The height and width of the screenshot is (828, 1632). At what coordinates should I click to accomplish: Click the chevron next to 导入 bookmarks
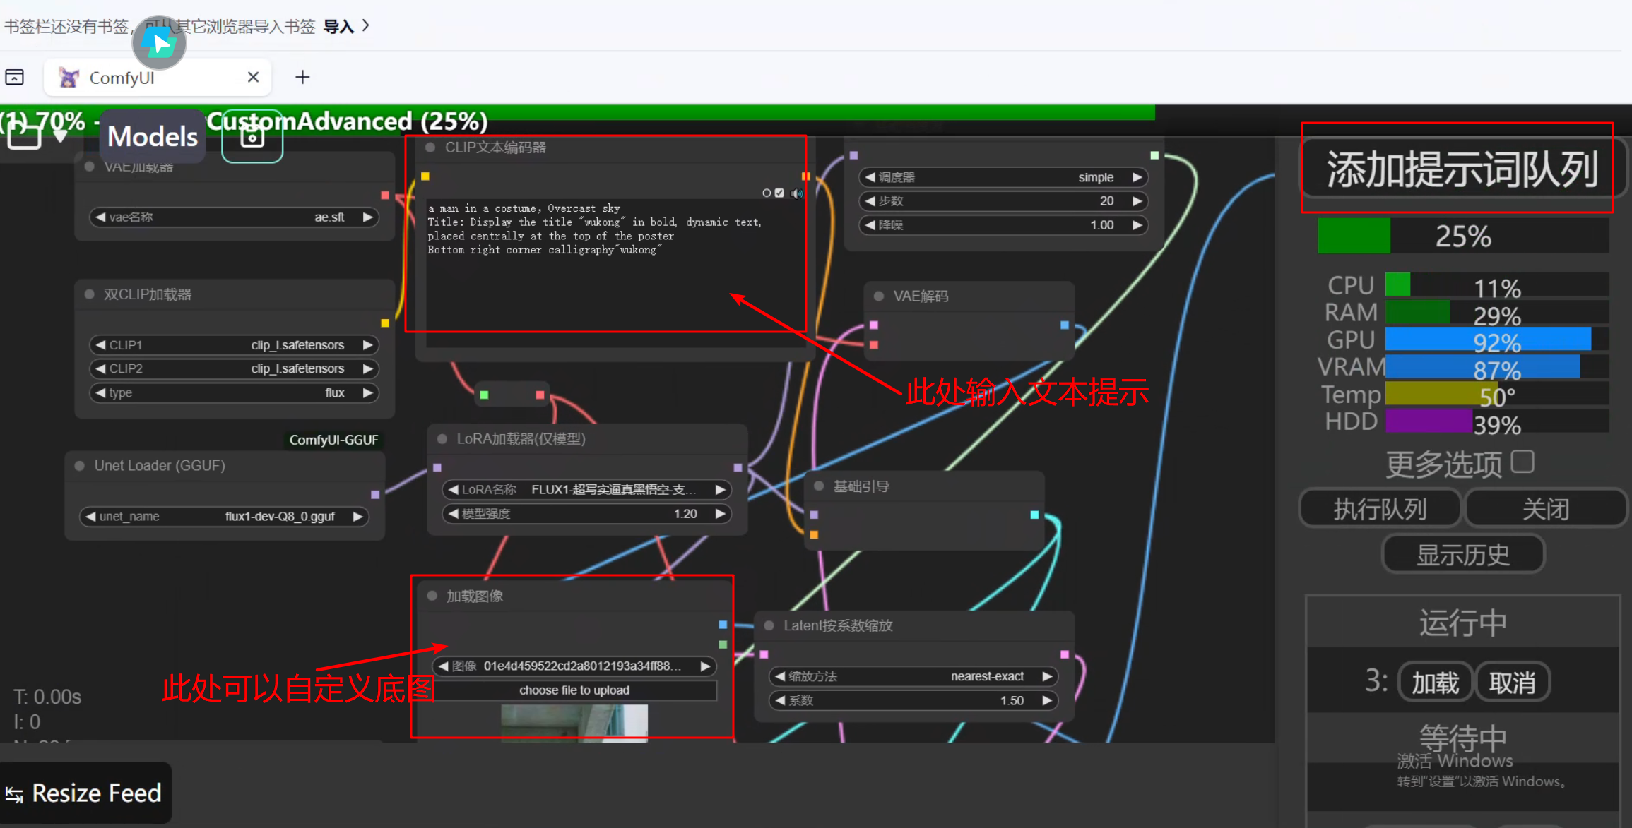click(365, 25)
